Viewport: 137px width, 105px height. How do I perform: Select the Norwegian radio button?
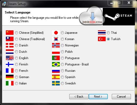62,45
